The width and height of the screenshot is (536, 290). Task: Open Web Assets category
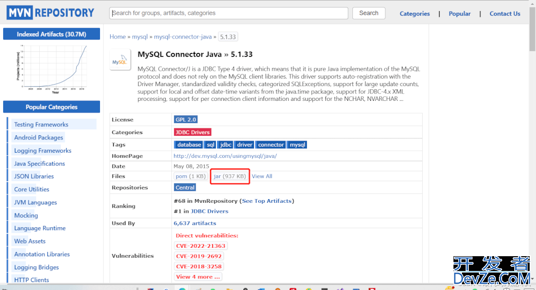30,241
